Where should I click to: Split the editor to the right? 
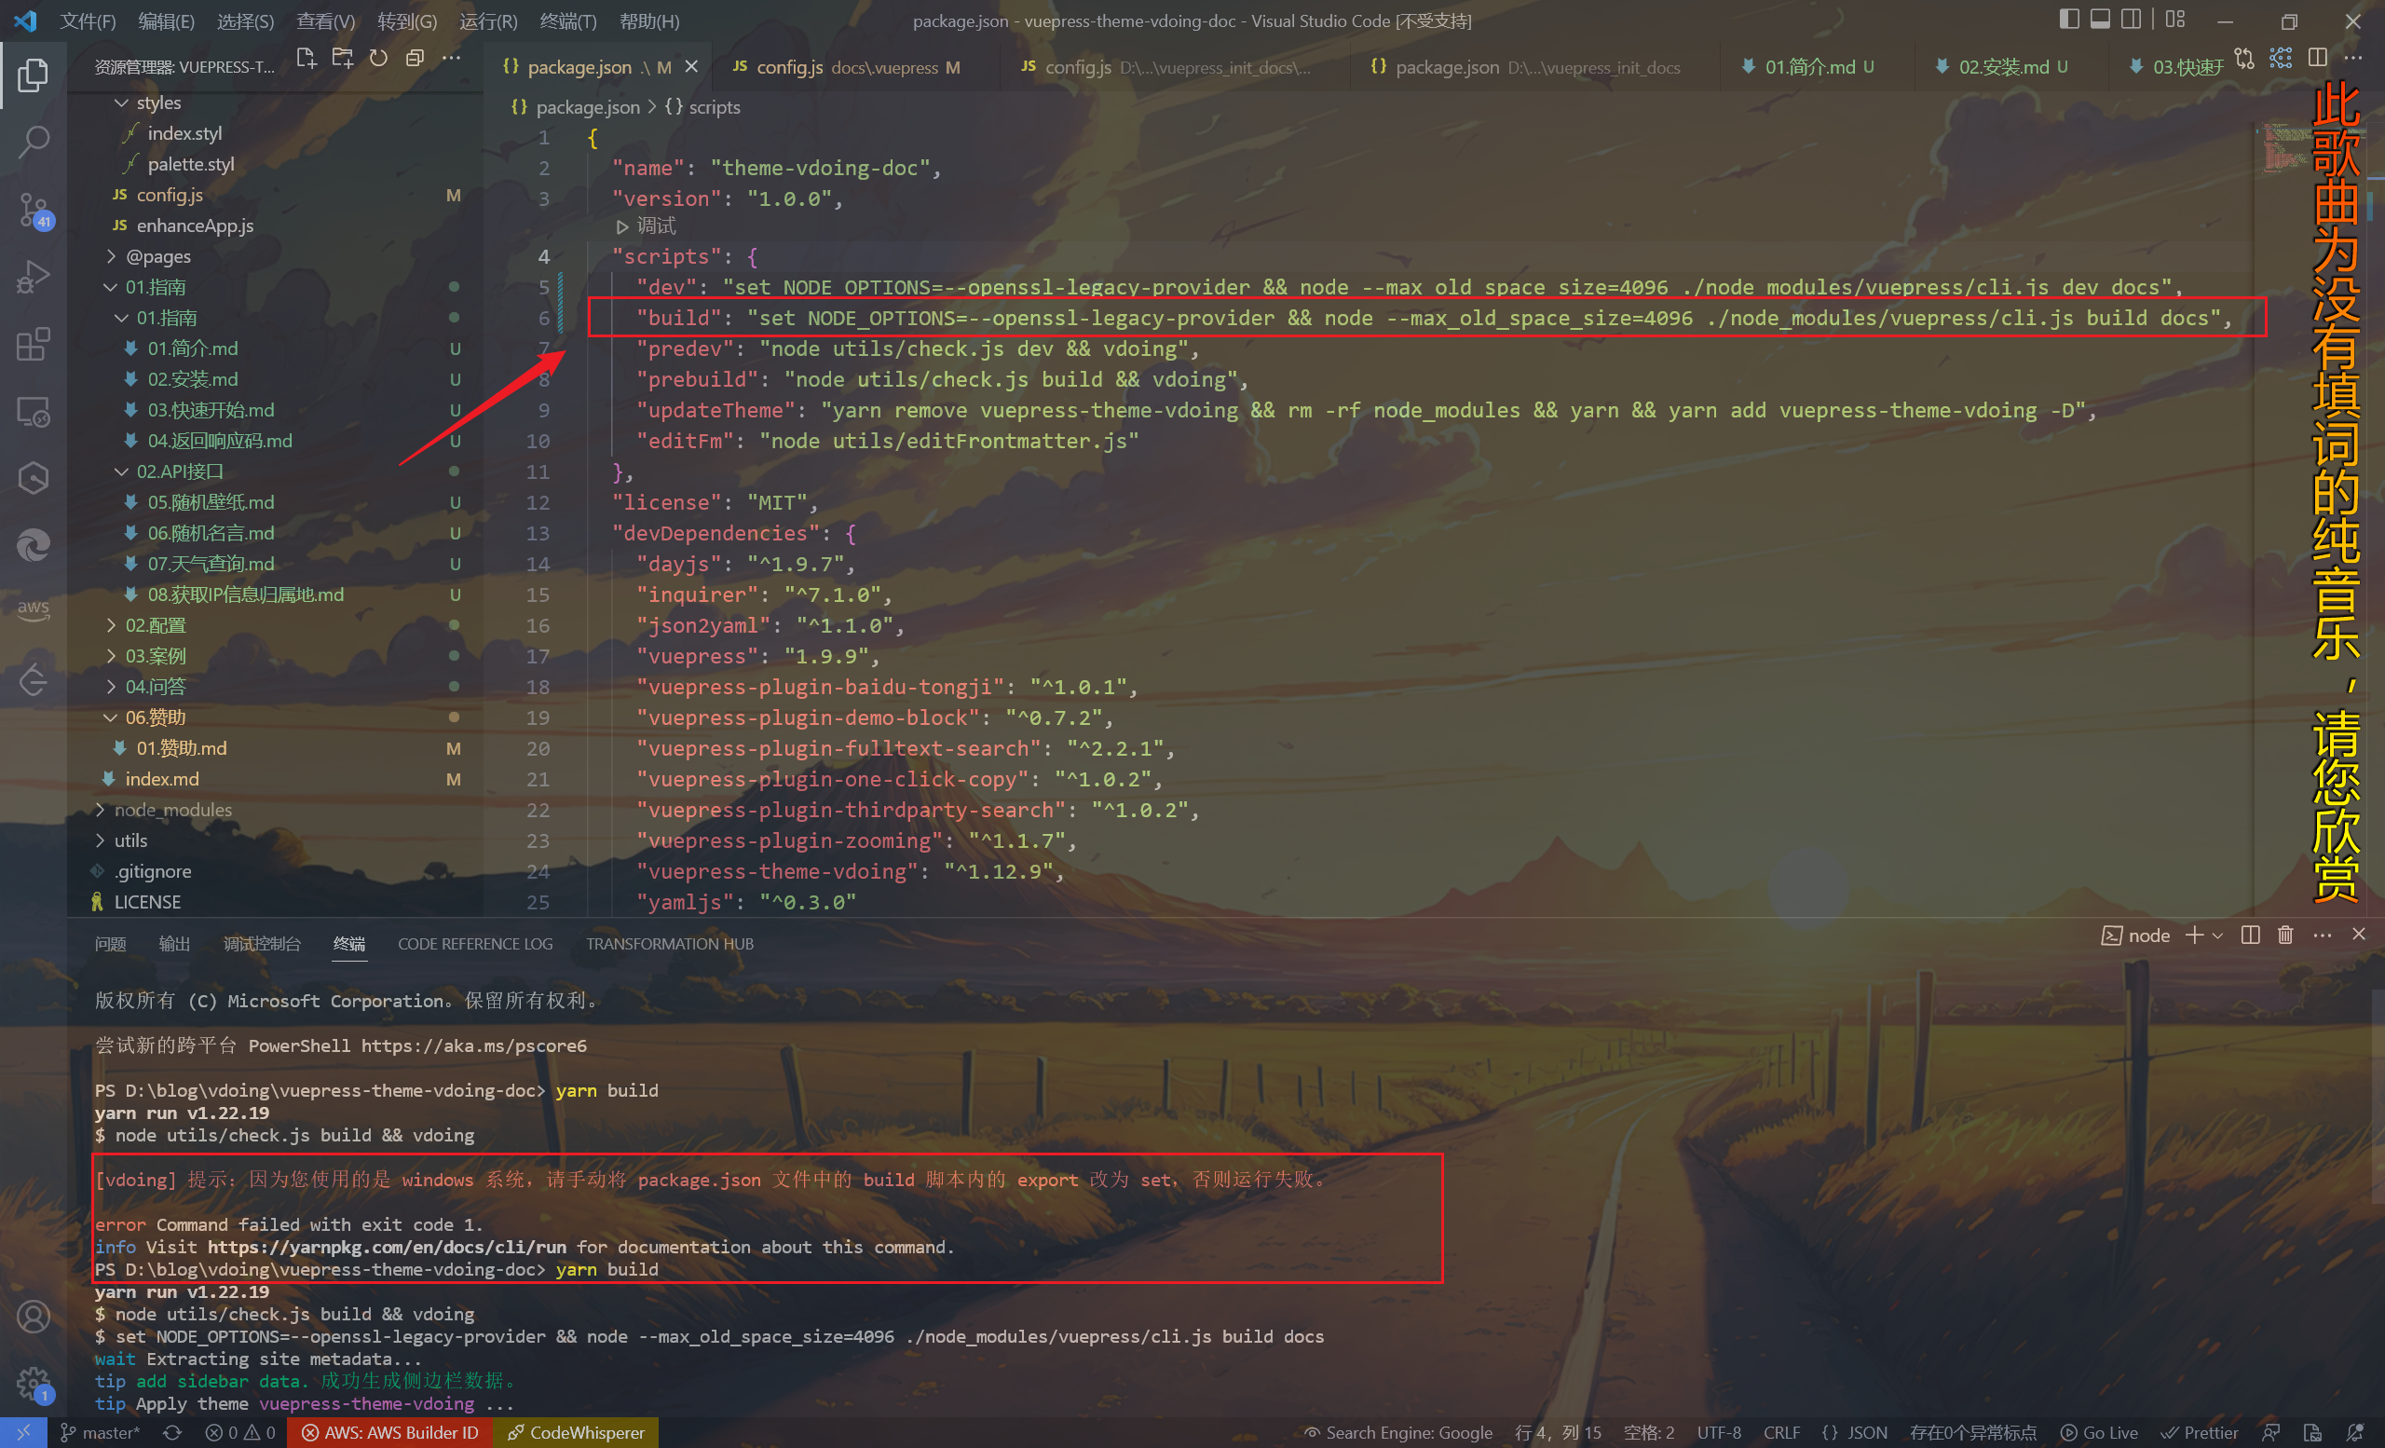click(x=2317, y=59)
